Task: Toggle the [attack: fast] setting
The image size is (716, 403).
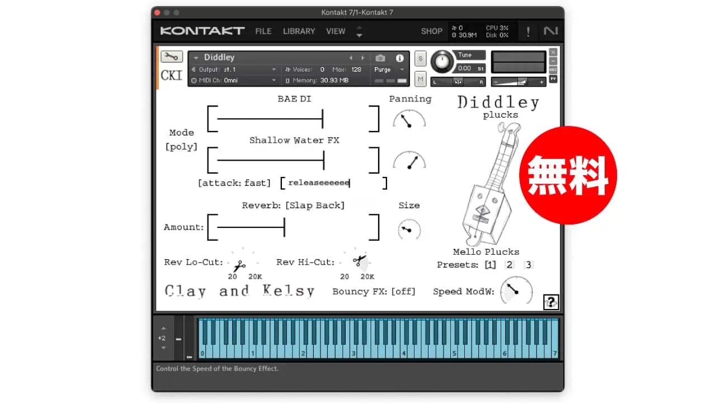Action: click(234, 183)
